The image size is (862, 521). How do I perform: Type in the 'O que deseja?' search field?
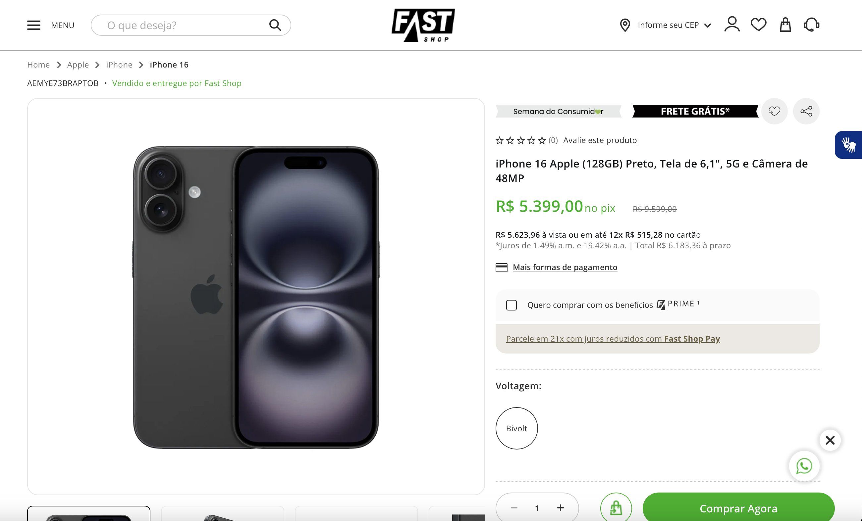[182, 25]
